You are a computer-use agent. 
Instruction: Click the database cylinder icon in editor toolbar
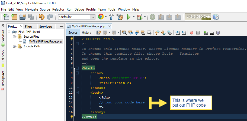218,33
